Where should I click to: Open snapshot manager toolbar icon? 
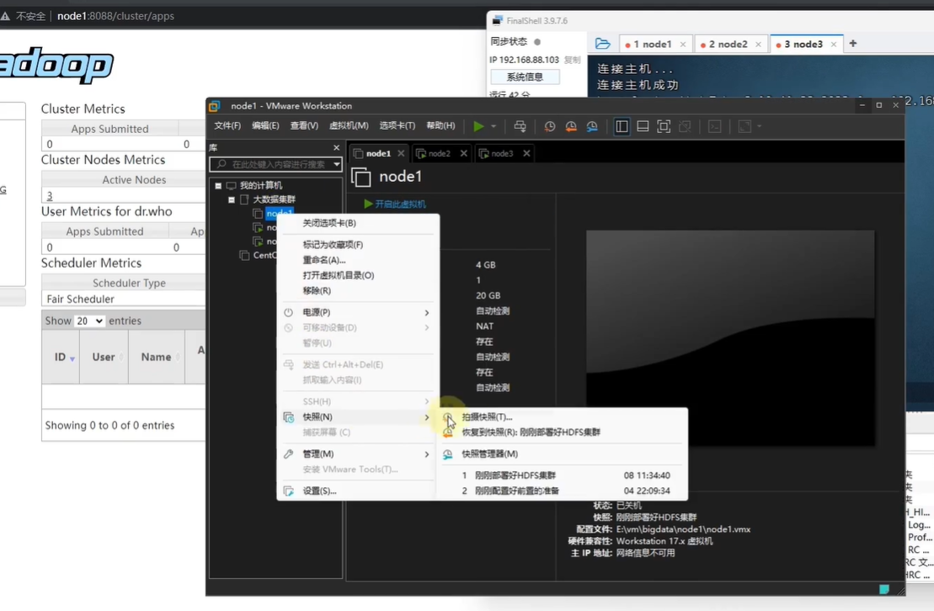[592, 126]
